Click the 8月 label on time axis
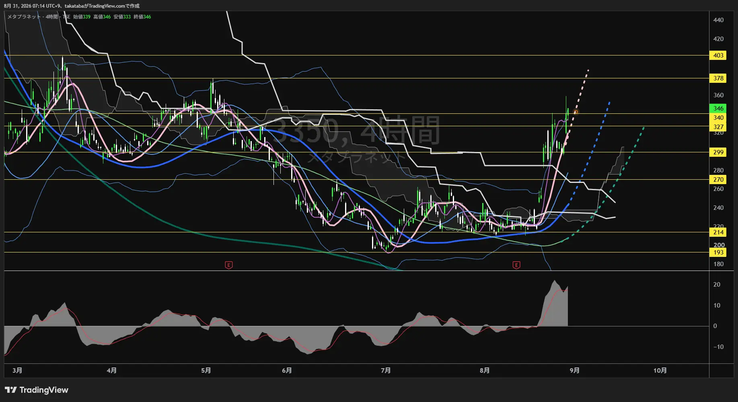Image resolution: width=738 pixels, height=402 pixels. (485, 371)
